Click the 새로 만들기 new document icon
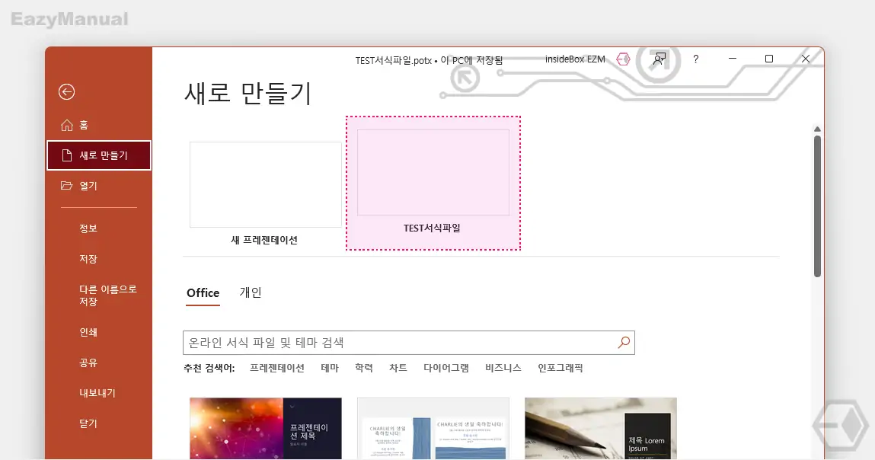Image resolution: width=875 pixels, height=460 pixels. click(69, 155)
